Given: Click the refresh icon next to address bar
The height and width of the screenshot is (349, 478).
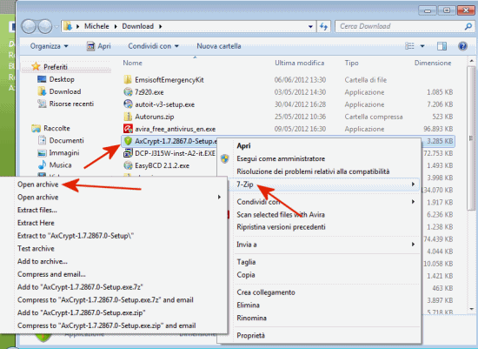Looking at the screenshot, I should point(323,27).
